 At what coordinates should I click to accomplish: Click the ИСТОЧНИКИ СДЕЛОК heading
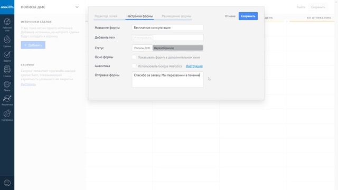point(36,22)
